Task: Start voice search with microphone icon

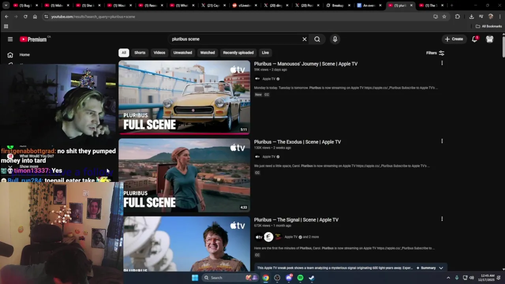Action: pyautogui.click(x=335, y=39)
